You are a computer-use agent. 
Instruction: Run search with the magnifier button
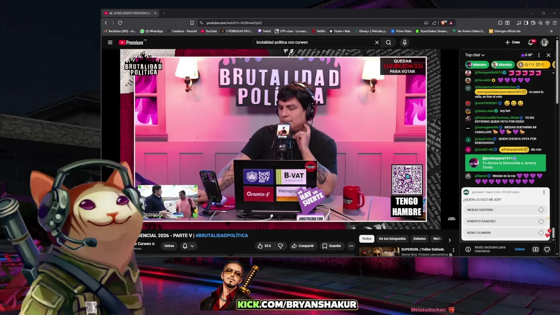(388, 42)
